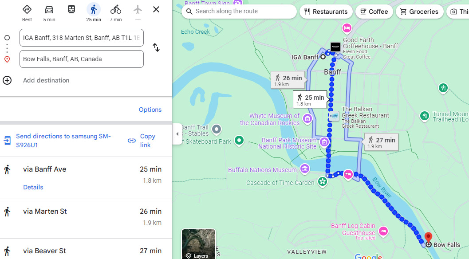Select the route via Marten St
The width and height of the screenshot is (469, 259).
(86, 219)
